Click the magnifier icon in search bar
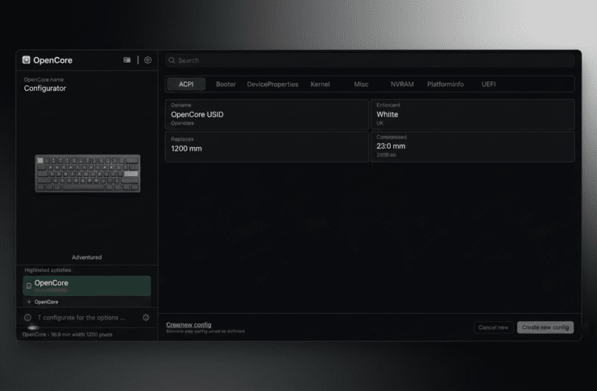This screenshot has width=597, height=391. pos(172,60)
